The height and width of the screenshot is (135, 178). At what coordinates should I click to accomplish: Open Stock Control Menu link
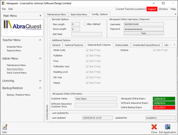[x=17, y=73]
